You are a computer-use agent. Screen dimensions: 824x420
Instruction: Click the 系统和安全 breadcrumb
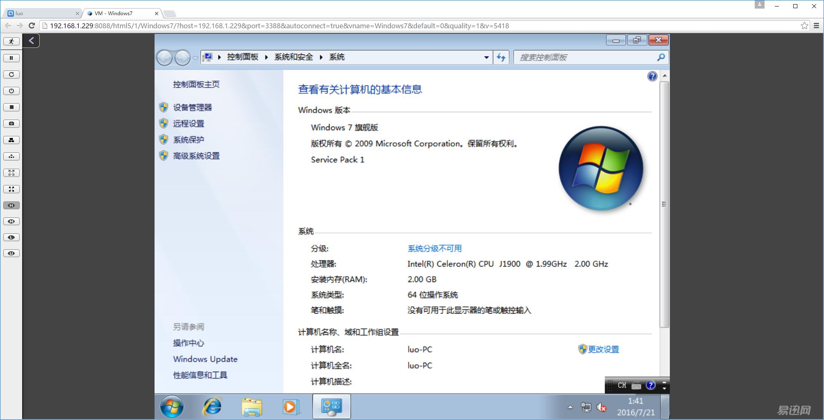coord(294,57)
